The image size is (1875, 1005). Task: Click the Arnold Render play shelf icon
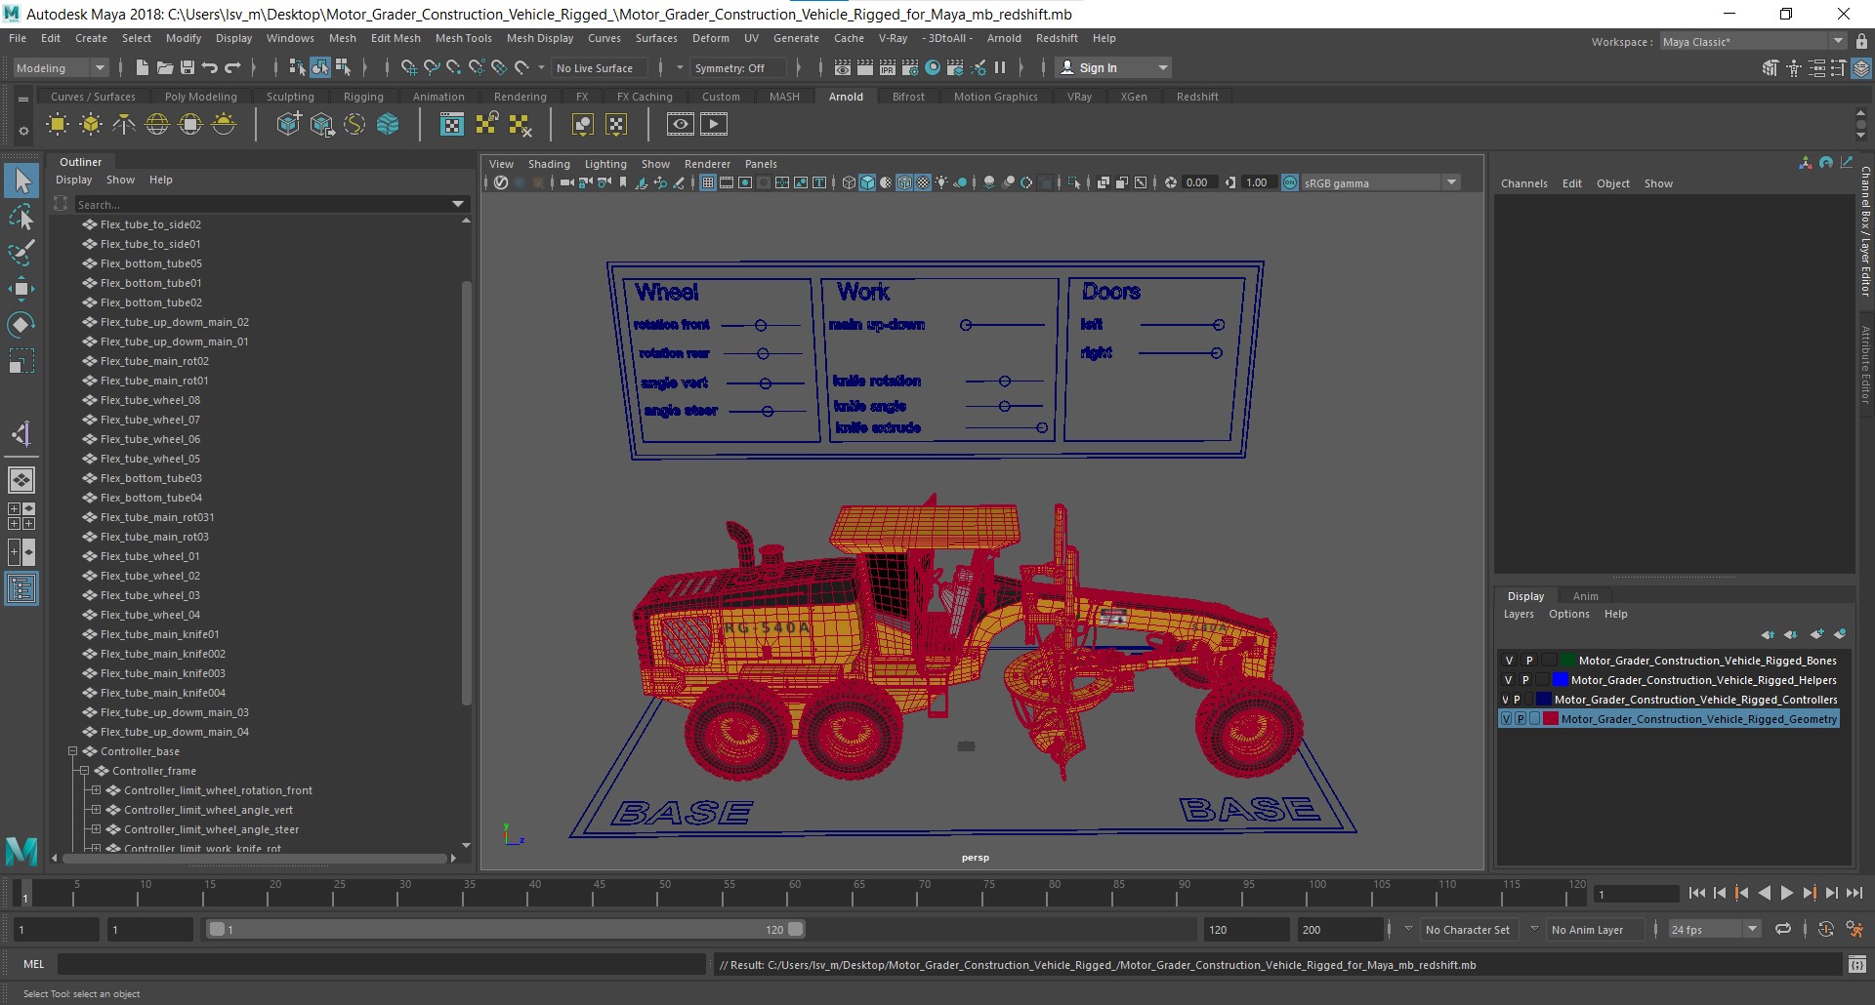click(714, 124)
